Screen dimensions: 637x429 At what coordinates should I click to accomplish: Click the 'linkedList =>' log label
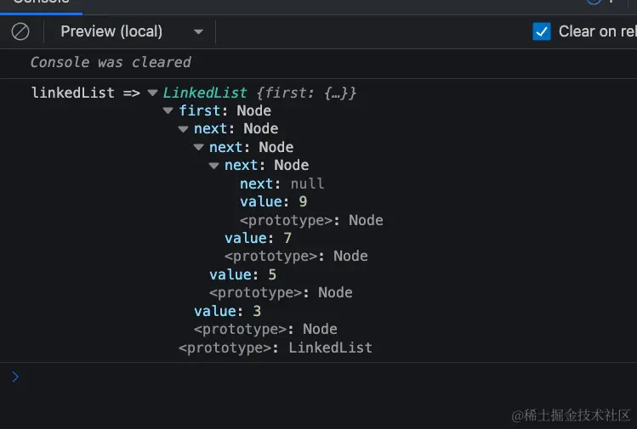pos(86,93)
